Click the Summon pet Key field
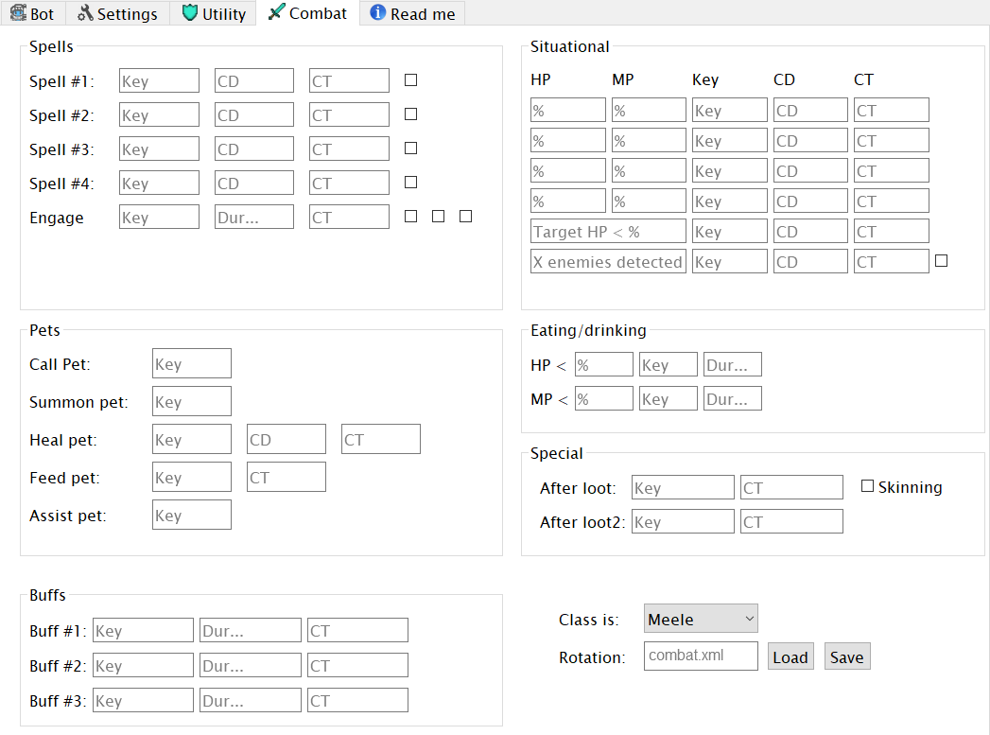Image resolution: width=990 pixels, height=735 pixels. 191,401
